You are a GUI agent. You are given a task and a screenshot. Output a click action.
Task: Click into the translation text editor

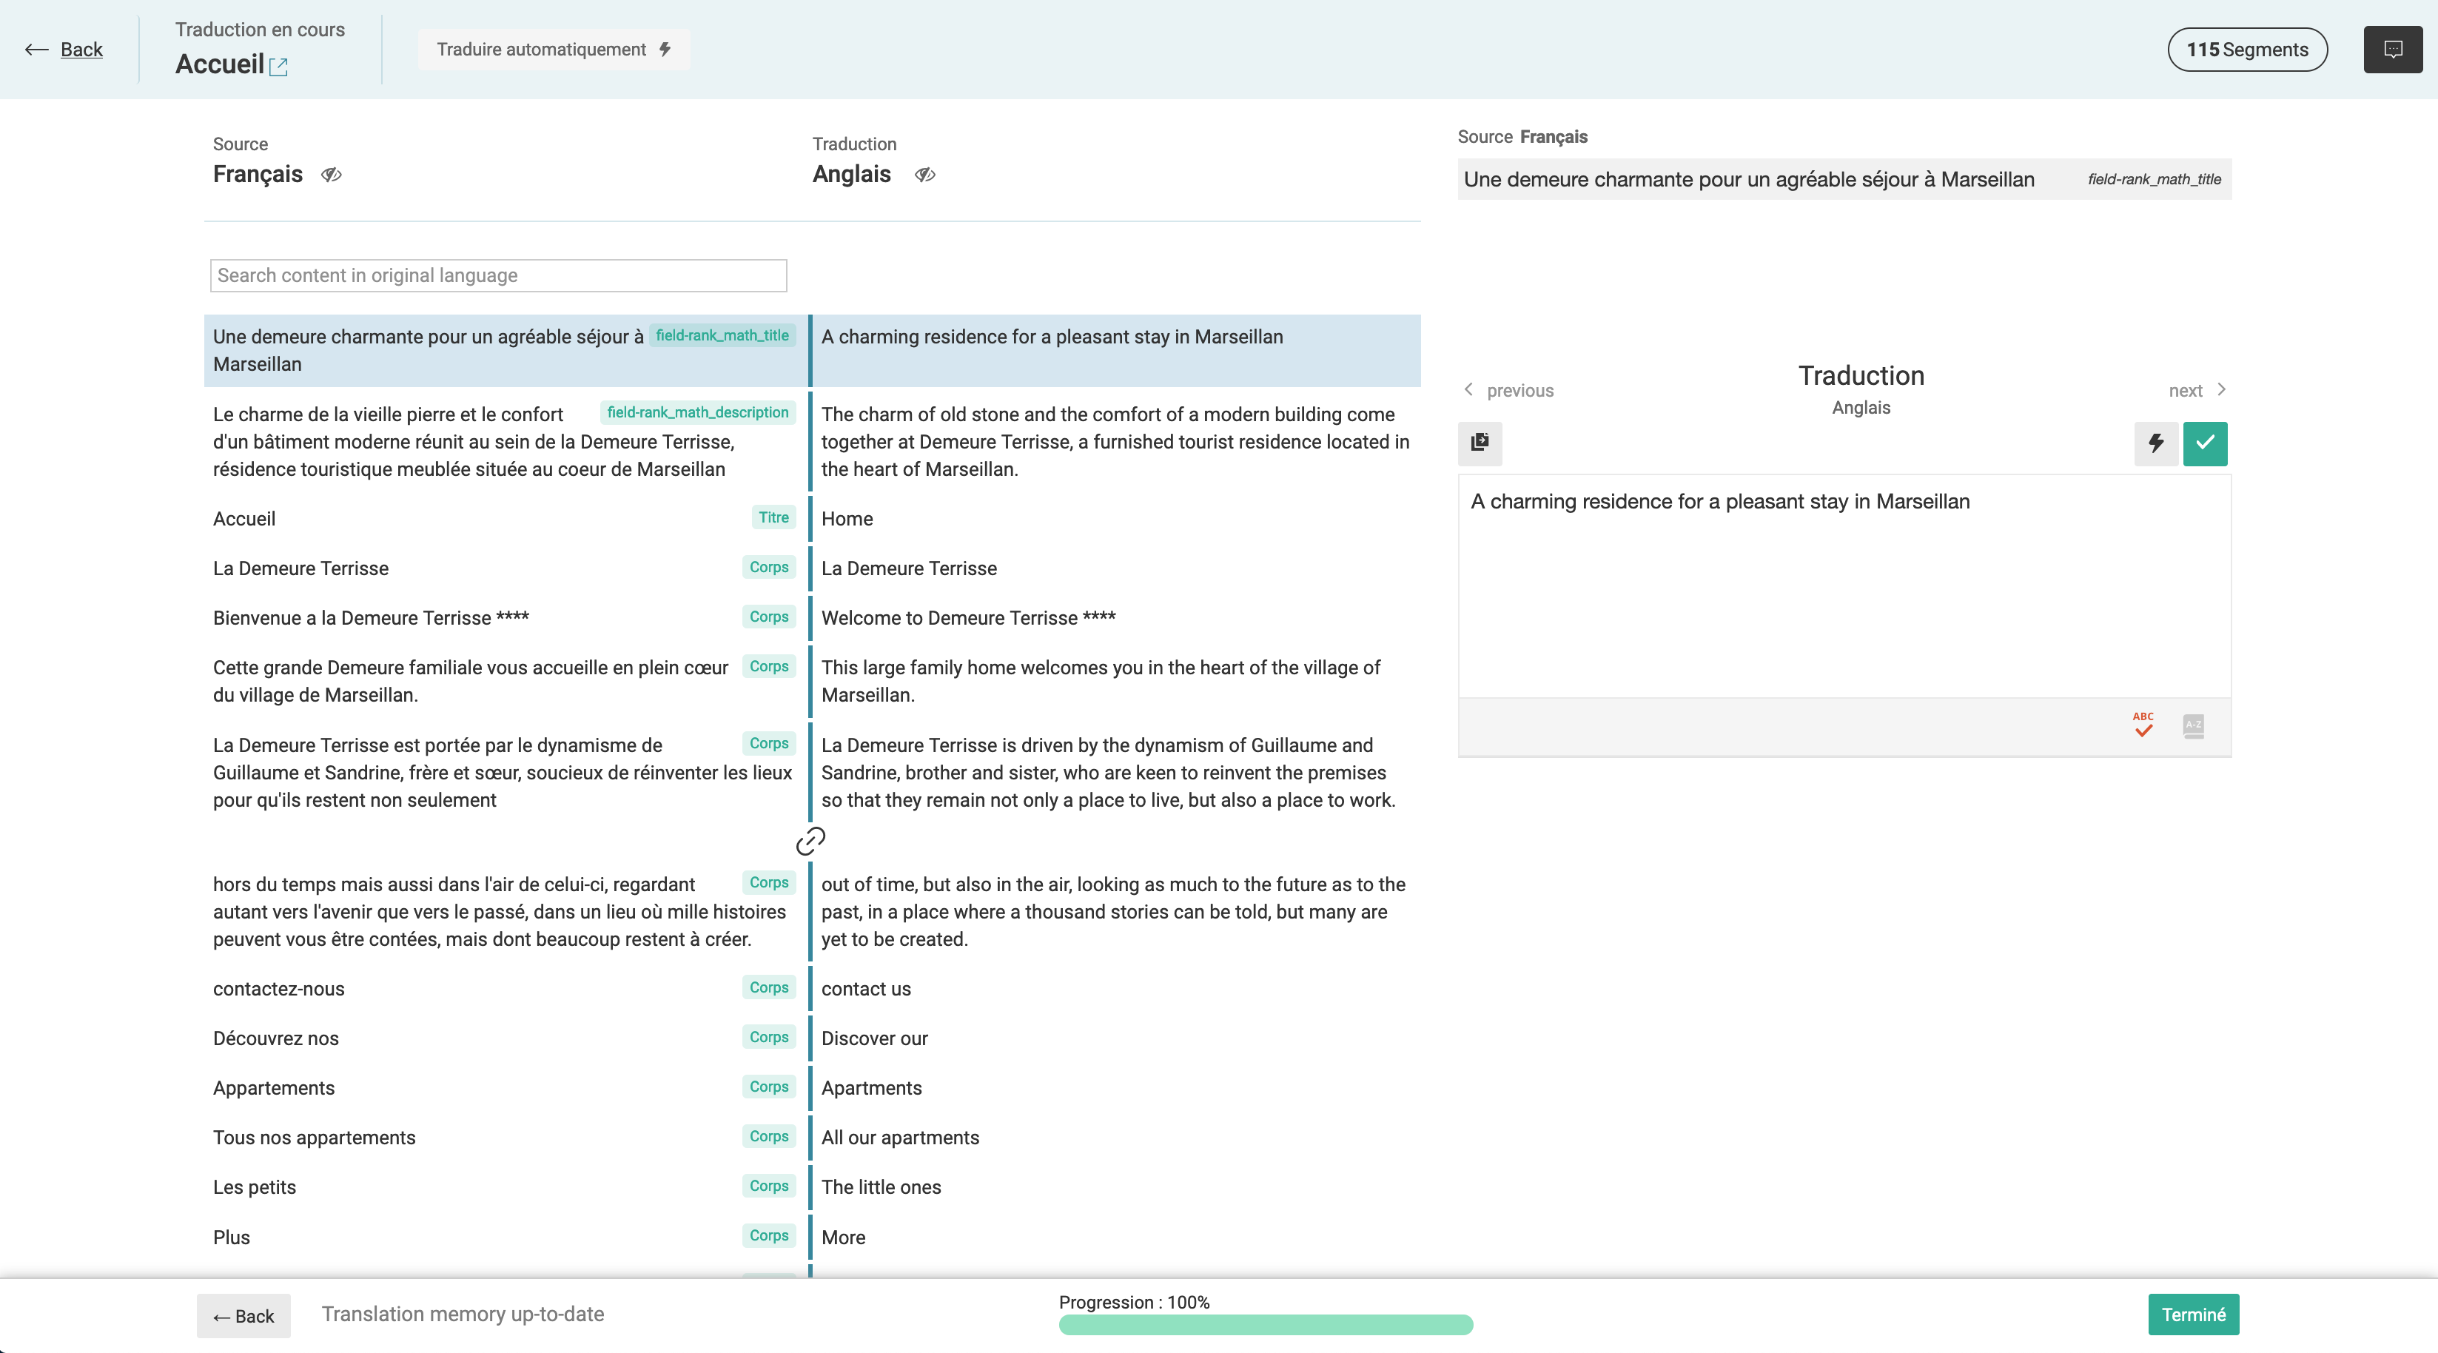1844,587
